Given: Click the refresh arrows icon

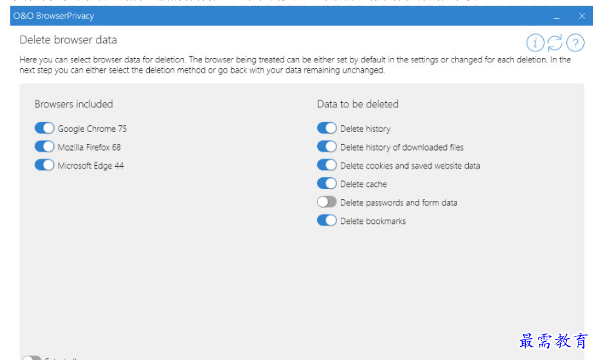Looking at the screenshot, I should (555, 43).
